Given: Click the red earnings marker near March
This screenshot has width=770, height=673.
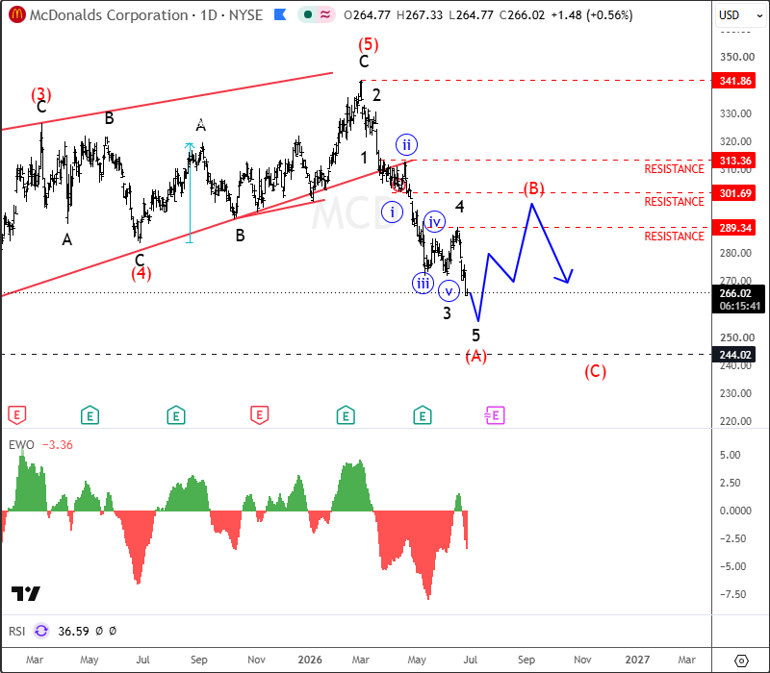Looking at the screenshot, I should click(x=16, y=415).
